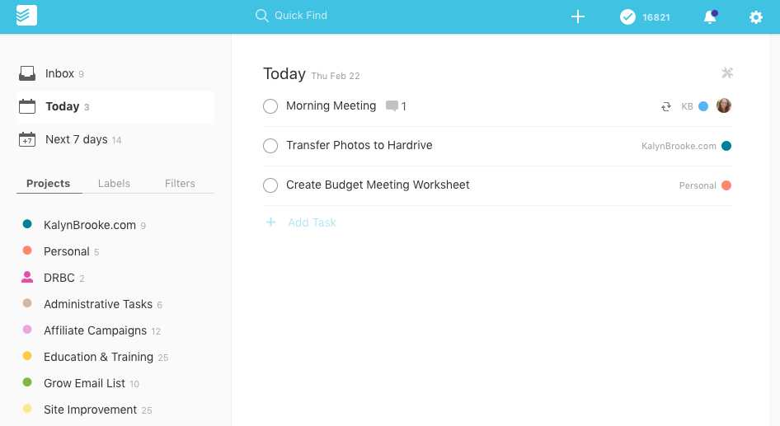The height and width of the screenshot is (426, 780).
Task: Click the karma checkmark icon
Action: coord(627,16)
